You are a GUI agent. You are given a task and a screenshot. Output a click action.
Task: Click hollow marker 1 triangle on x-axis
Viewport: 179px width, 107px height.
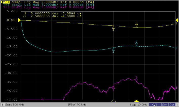[113, 101]
